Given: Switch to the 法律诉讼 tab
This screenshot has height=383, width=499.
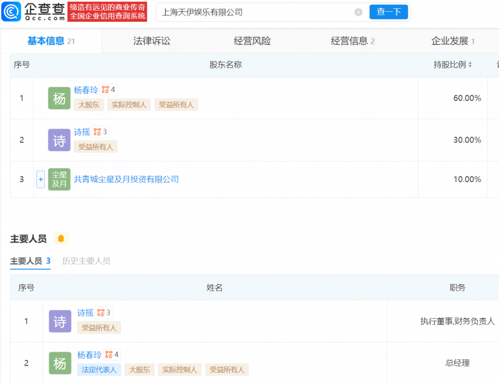Looking at the screenshot, I should (152, 41).
